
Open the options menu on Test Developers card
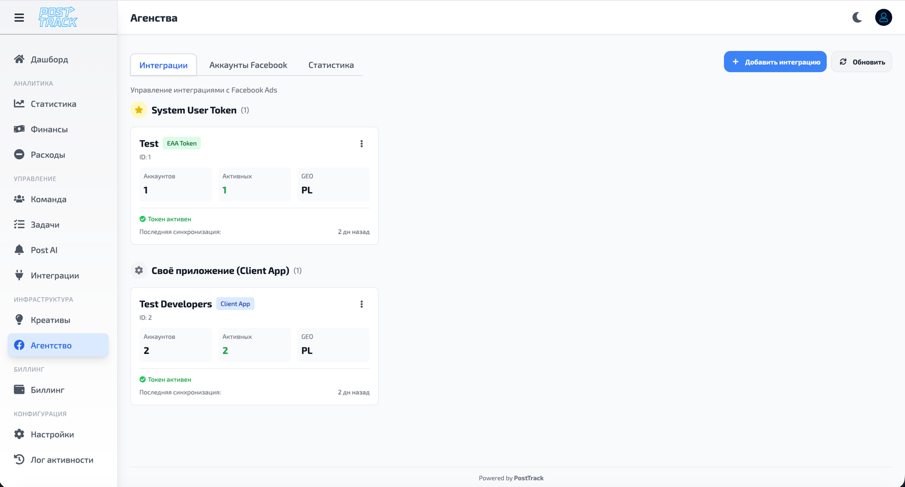[x=362, y=304]
